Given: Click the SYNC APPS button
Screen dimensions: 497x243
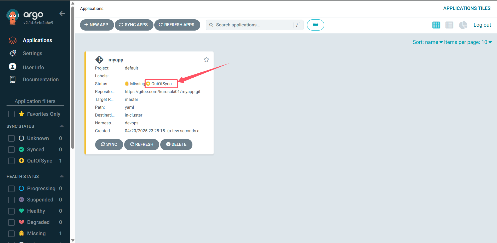Looking at the screenshot, I should tap(134, 25).
